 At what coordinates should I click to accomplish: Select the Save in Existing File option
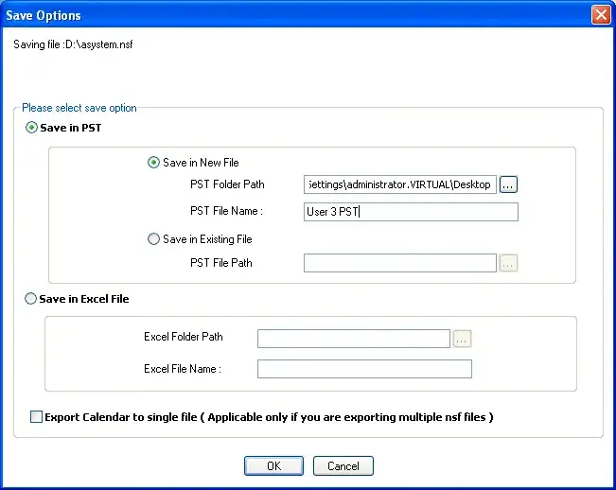pos(154,239)
